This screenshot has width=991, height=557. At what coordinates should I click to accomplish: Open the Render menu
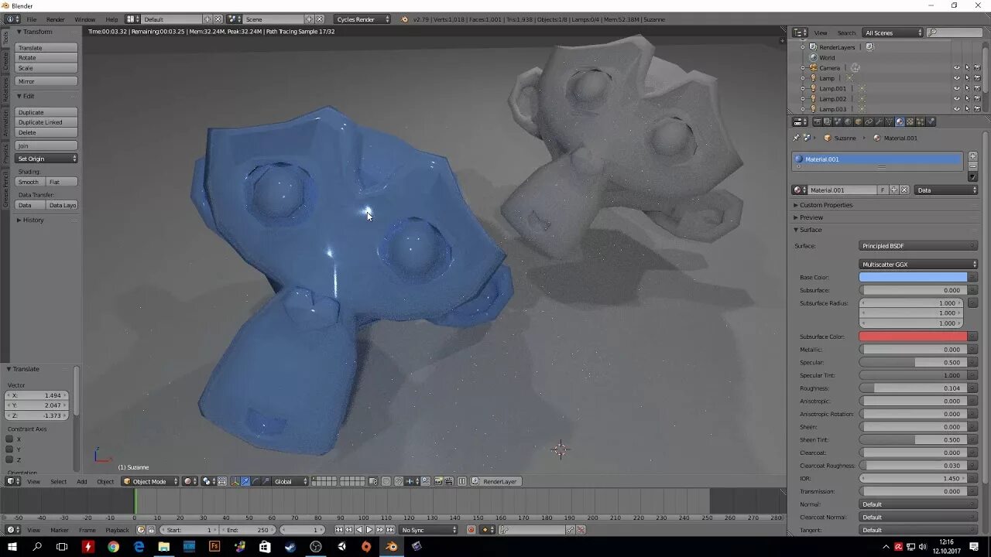tap(56, 19)
